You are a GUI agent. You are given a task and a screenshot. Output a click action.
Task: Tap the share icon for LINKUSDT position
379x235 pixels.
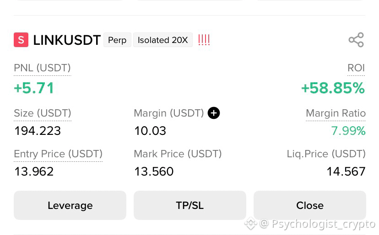[x=356, y=40]
